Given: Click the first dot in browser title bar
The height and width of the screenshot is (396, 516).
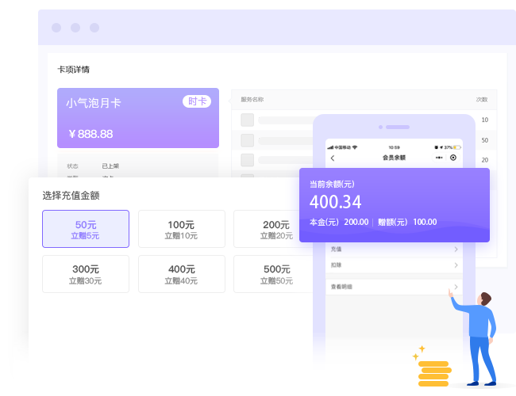Looking at the screenshot, I should click(x=56, y=28).
